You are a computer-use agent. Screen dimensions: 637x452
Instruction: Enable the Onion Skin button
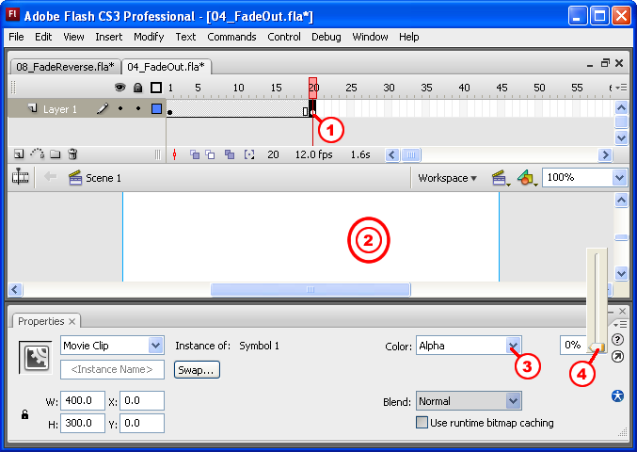pyautogui.click(x=195, y=154)
